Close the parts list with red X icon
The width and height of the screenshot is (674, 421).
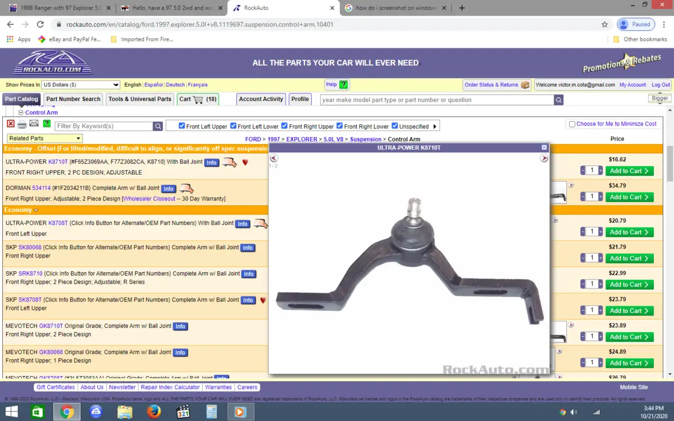11,124
